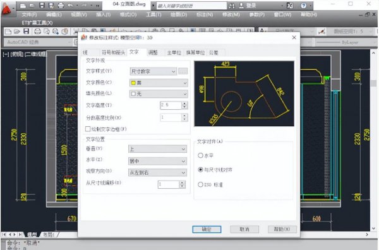The width and height of the screenshot is (379, 250).
Task: Decrease 文字高度 with the down arrow
Action: point(184,107)
